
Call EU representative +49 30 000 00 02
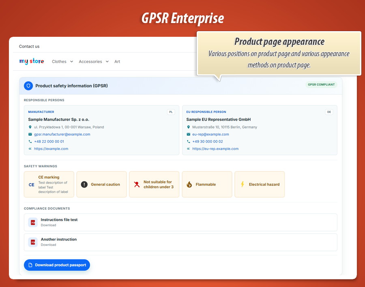tap(207, 141)
